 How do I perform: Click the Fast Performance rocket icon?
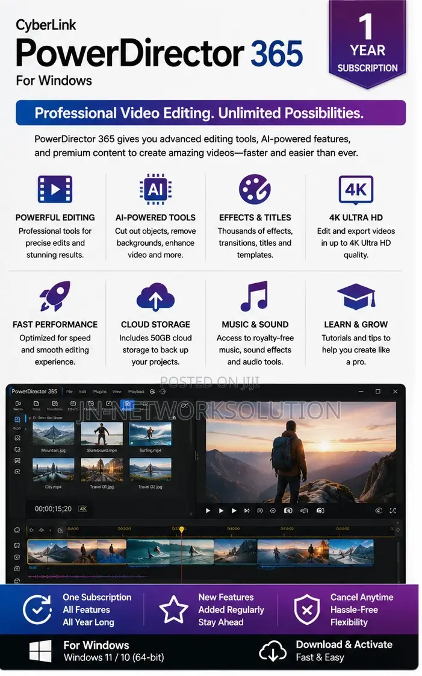pos(55,296)
